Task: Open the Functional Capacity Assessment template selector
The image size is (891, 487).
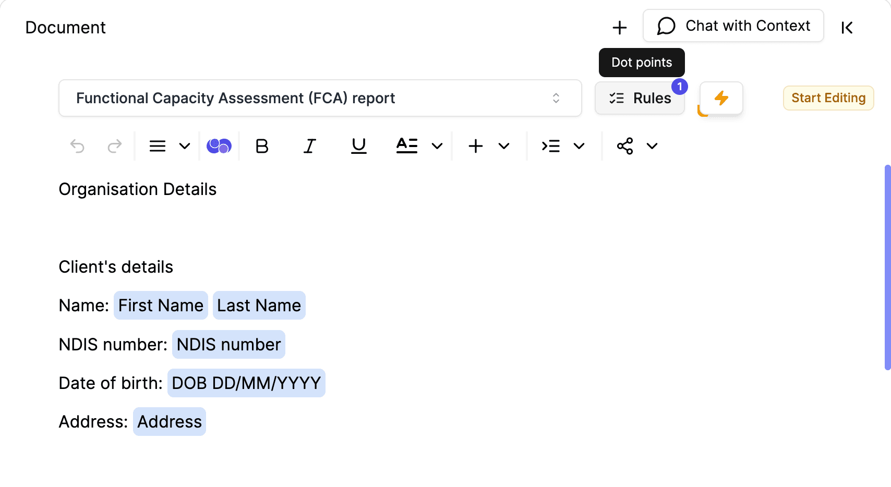Action: point(320,98)
